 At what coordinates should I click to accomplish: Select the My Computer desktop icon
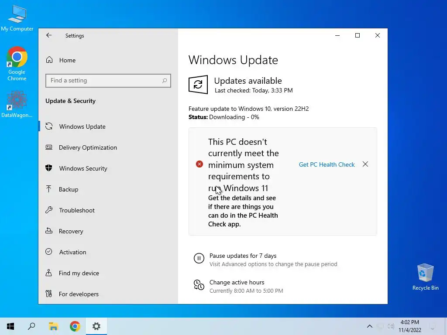pos(17,17)
